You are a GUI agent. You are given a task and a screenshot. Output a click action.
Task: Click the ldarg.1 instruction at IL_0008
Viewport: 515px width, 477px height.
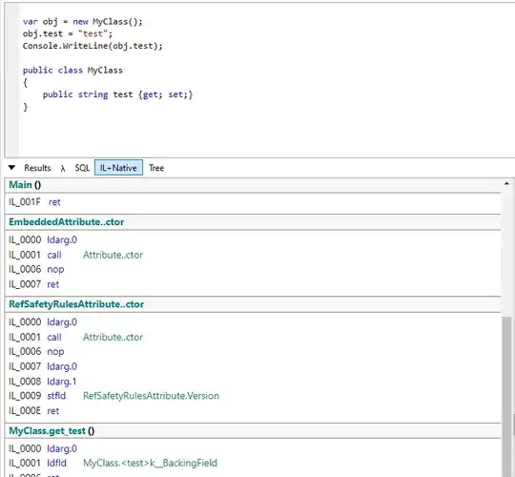coord(61,382)
